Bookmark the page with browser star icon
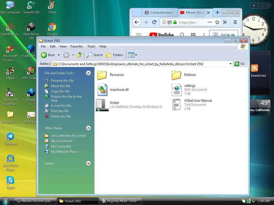Screen dimensions: 274x205 tap(217, 22)
